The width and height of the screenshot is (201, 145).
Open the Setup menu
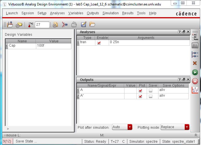tap(42, 13)
